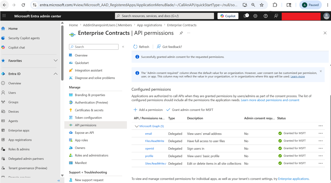The image size is (331, 183).
Task: Click the App registrations breadcrumb
Action: click(149, 25)
